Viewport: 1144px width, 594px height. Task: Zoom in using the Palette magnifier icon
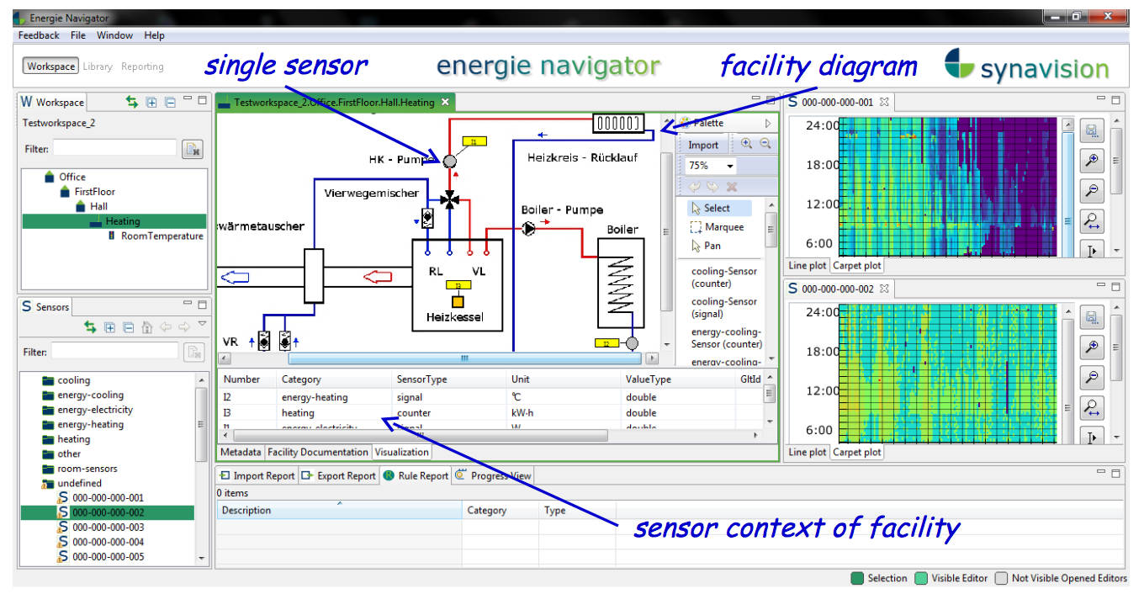point(746,144)
